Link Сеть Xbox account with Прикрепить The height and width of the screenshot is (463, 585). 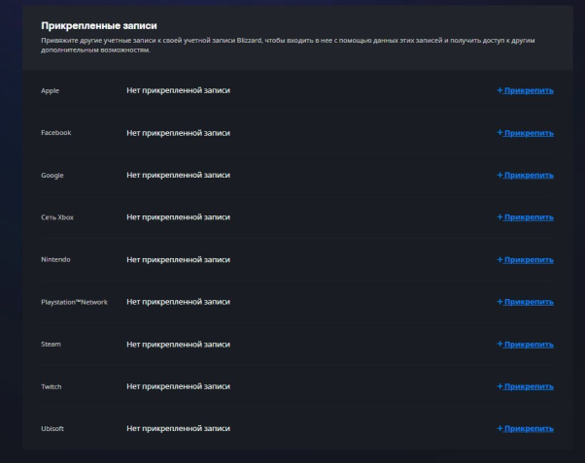click(x=526, y=217)
